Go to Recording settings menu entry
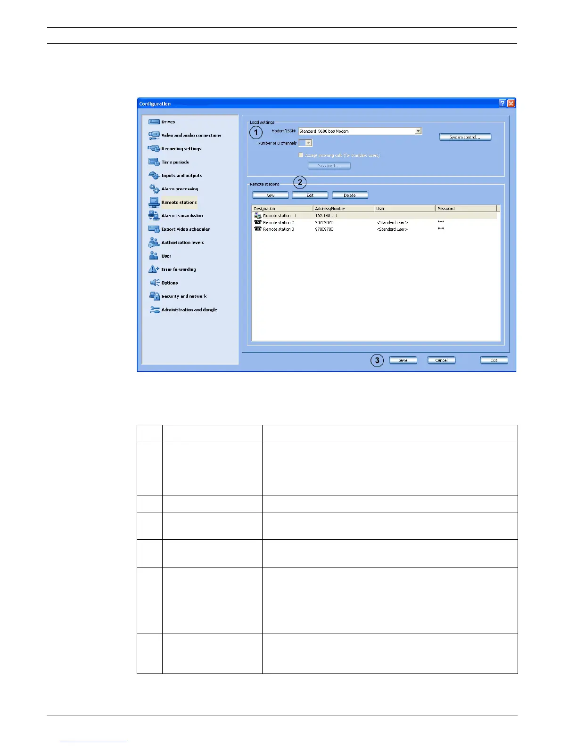 click(181, 149)
